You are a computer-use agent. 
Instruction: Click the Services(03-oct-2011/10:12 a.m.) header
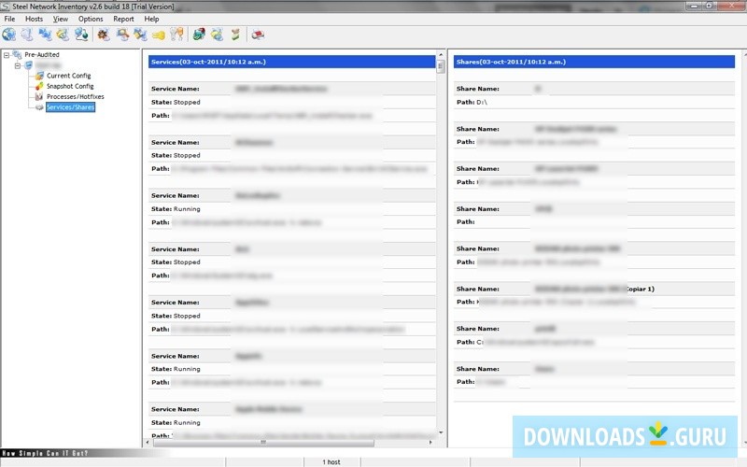[291, 62]
